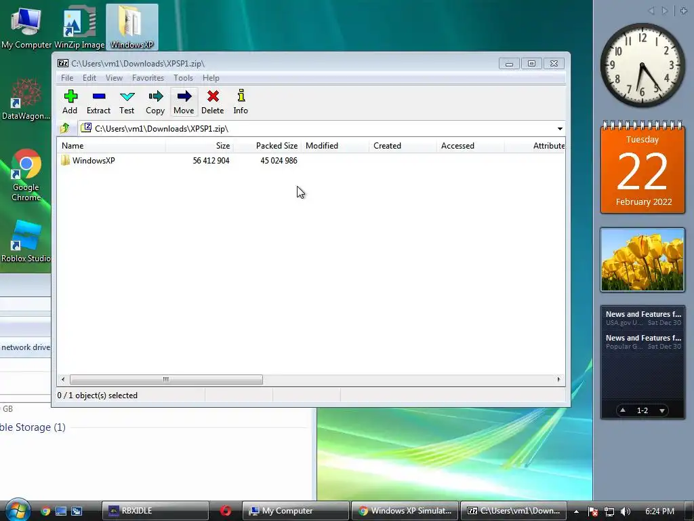Select WinZip Image desktop shortcut
This screenshot has height=521, width=694.
[79, 27]
